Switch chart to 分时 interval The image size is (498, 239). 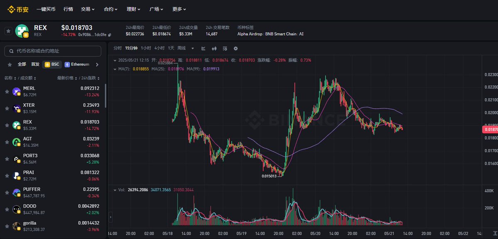point(118,48)
